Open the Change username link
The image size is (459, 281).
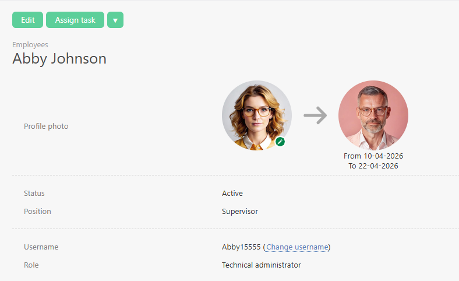pos(297,247)
